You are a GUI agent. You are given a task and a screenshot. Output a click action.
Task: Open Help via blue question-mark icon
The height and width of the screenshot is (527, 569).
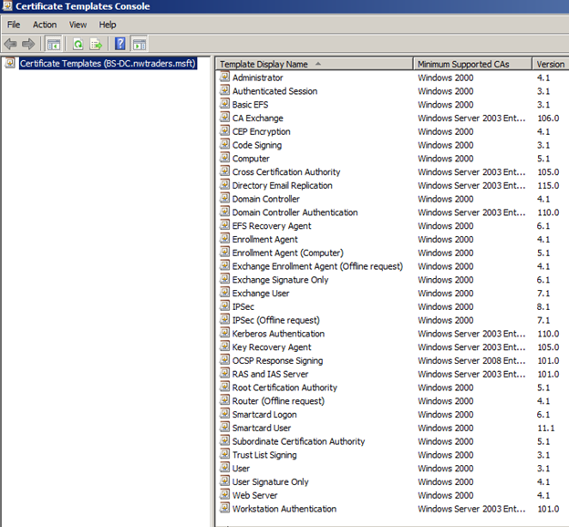click(120, 44)
